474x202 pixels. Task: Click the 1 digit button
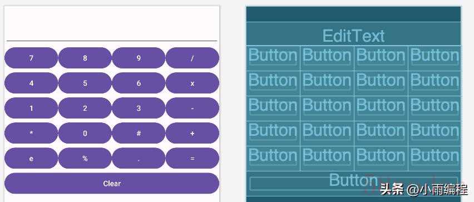coord(31,108)
